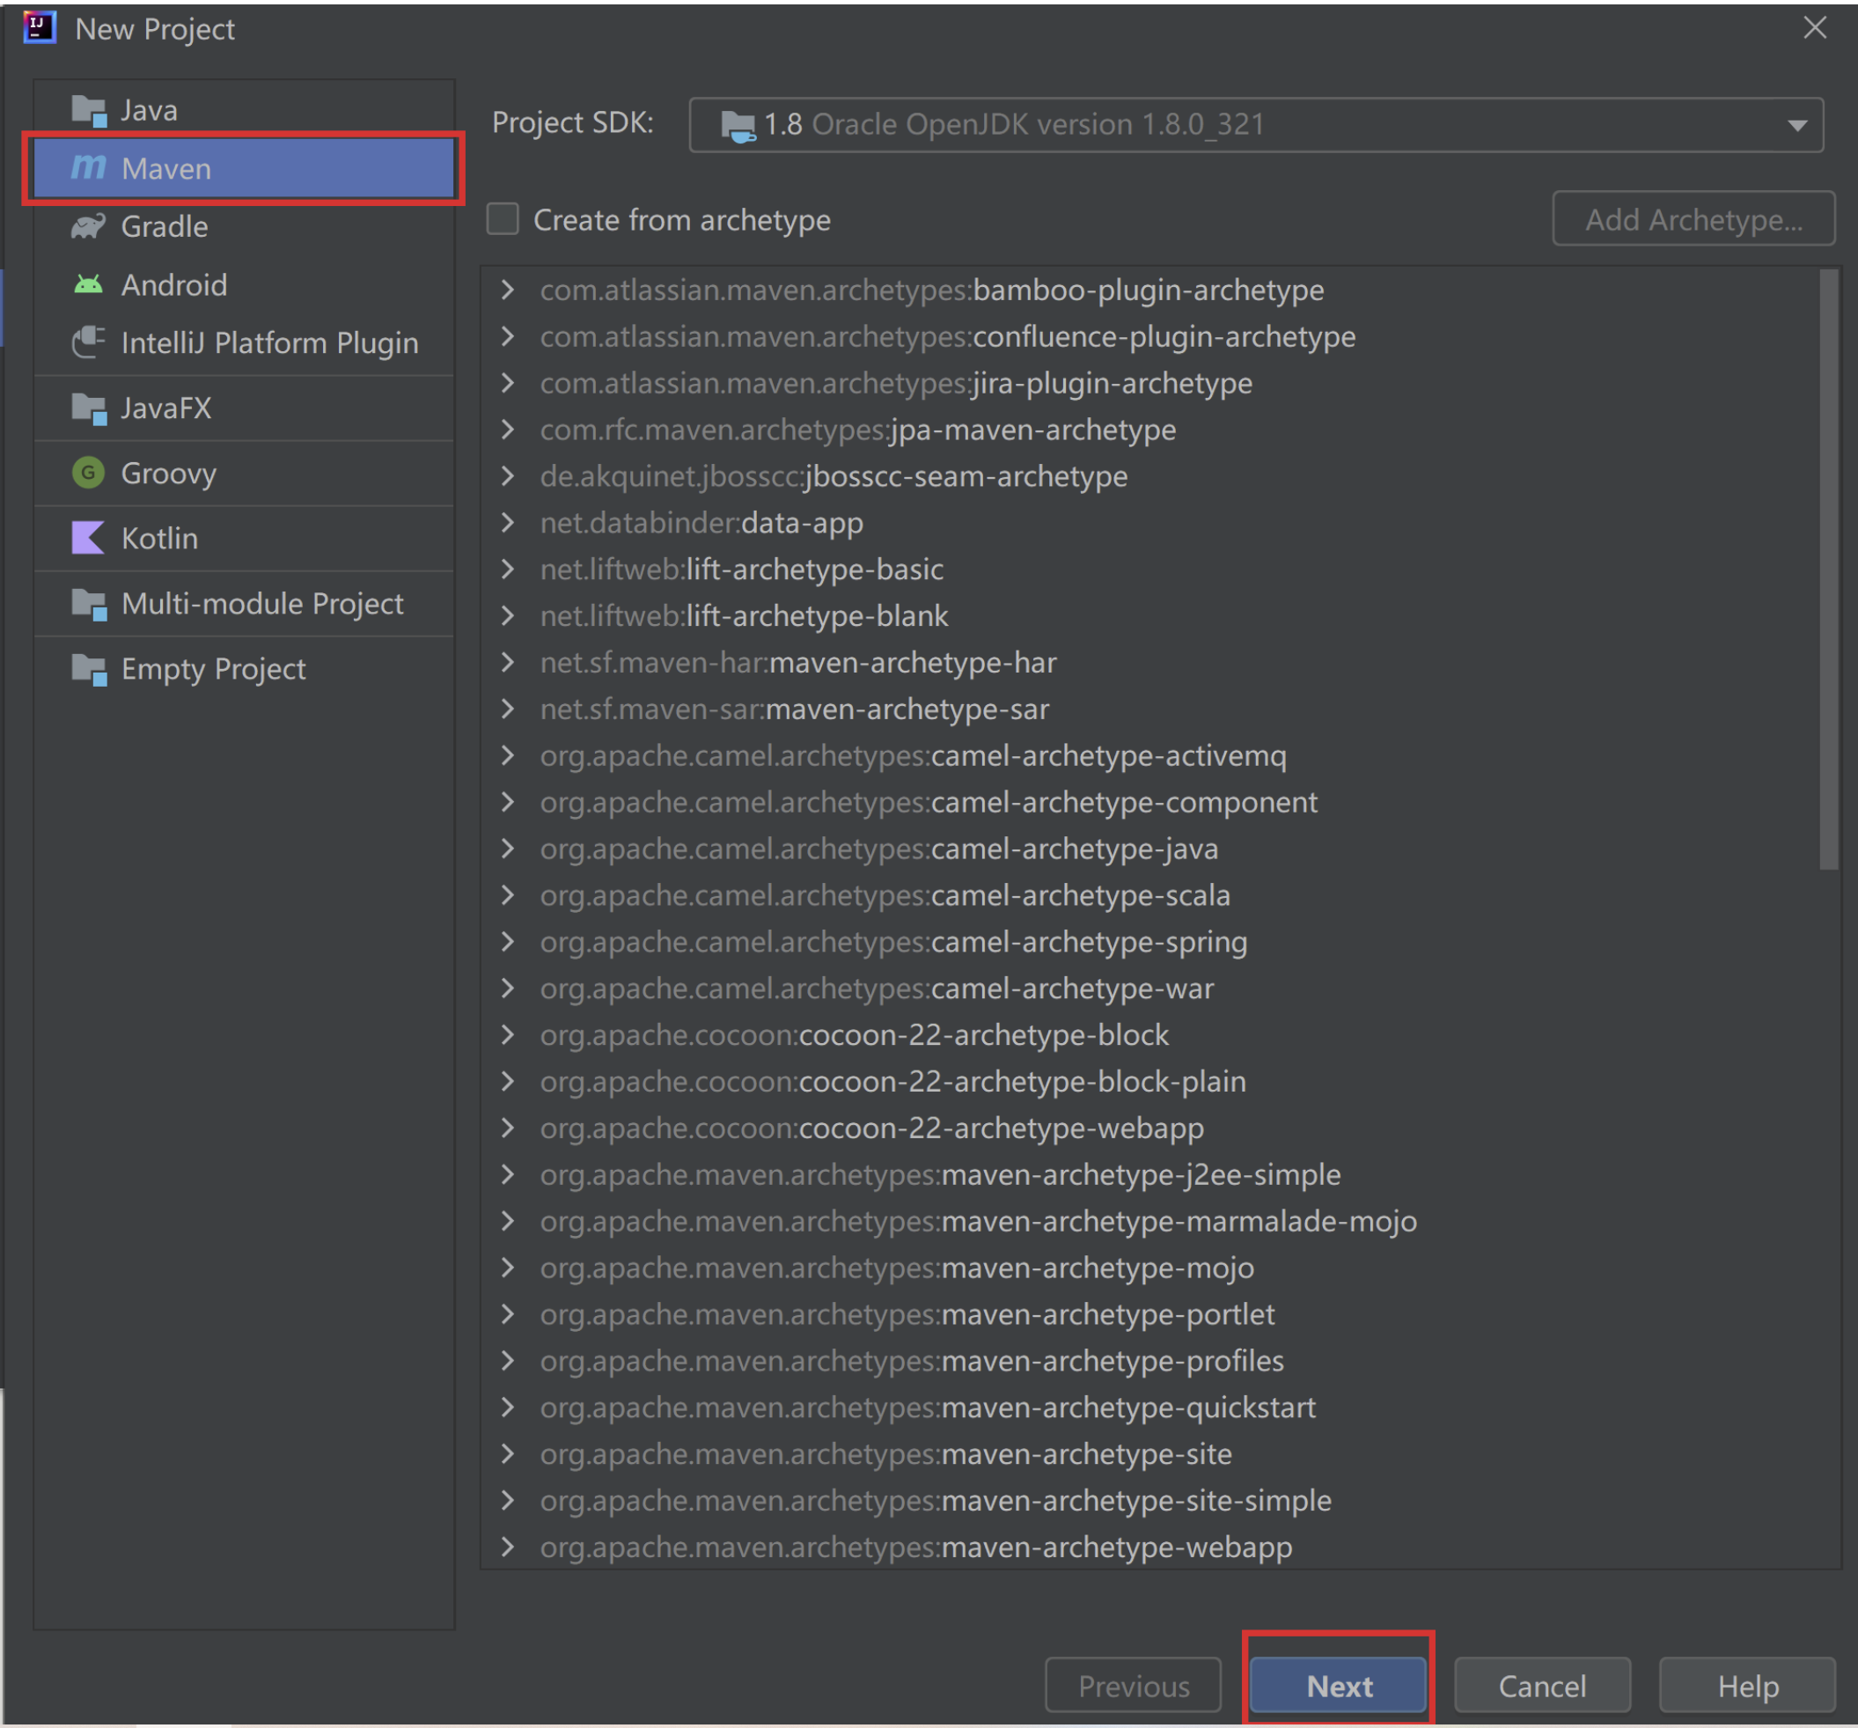Viewport: 1858px width, 1728px height.
Task: Select Java project type
Action: point(244,110)
